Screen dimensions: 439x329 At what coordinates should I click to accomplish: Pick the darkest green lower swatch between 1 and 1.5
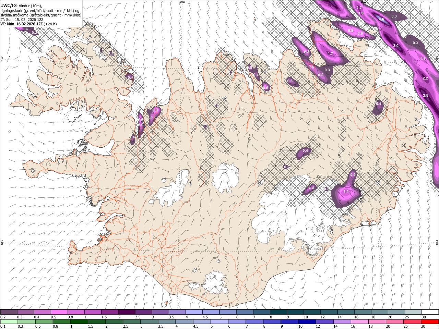click(79, 321)
